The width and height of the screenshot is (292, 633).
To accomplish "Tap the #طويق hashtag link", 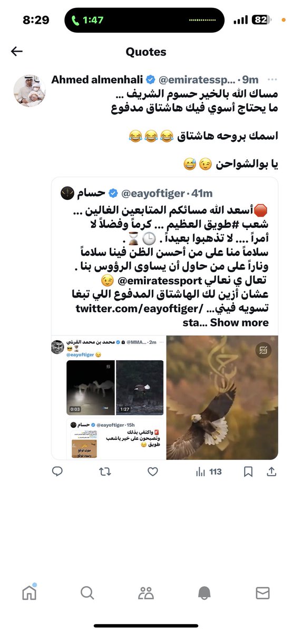I will pos(235,226).
